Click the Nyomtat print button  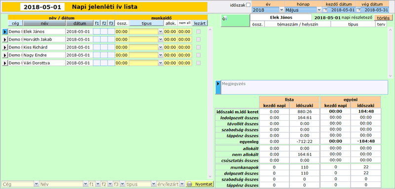point(199,184)
